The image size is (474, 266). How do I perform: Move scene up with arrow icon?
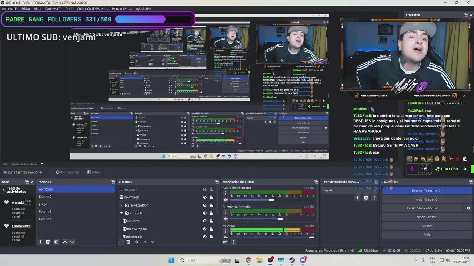tap(65, 242)
